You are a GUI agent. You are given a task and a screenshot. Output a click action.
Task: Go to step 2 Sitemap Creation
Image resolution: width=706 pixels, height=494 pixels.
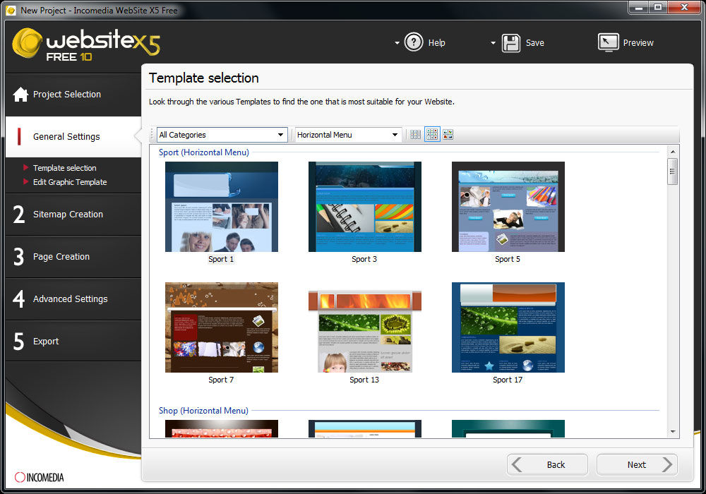pyautogui.click(x=68, y=215)
